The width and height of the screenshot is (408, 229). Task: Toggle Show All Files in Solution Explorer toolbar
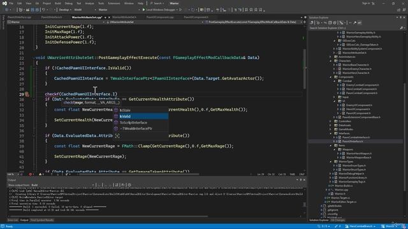pyautogui.click(x=335, y=23)
